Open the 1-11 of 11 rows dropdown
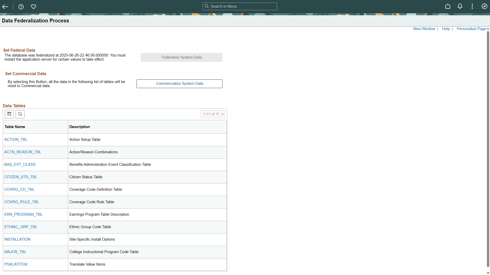490x275 pixels. click(213, 114)
